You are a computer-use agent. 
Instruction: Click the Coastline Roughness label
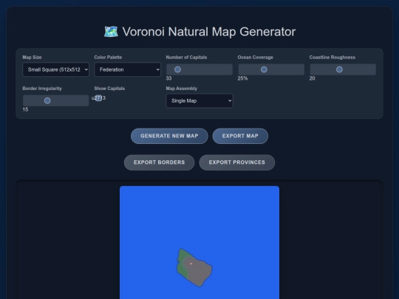332,57
